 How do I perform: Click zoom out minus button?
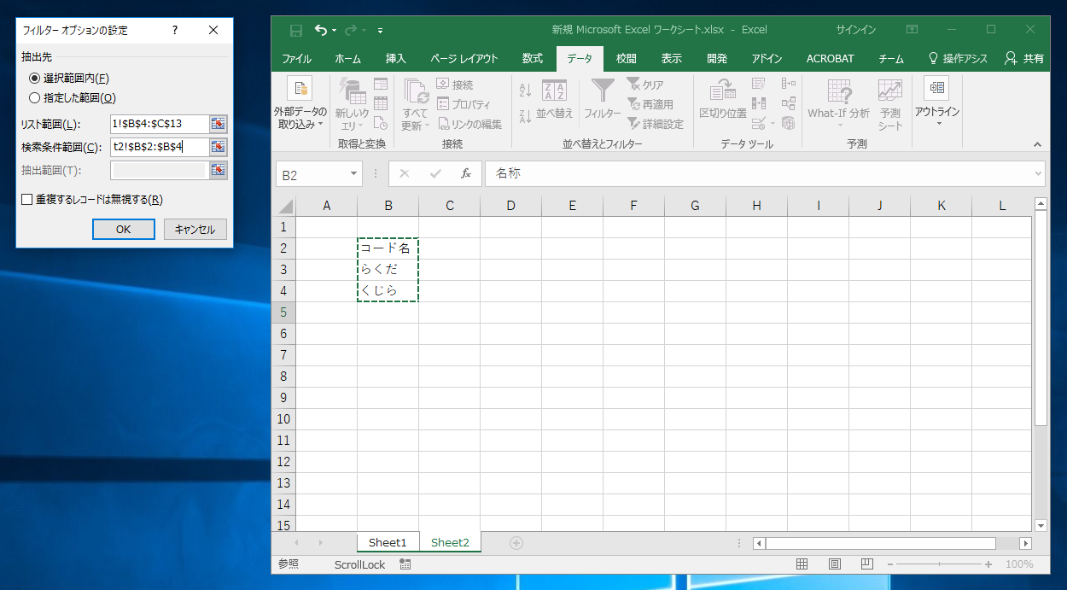(x=889, y=564)
